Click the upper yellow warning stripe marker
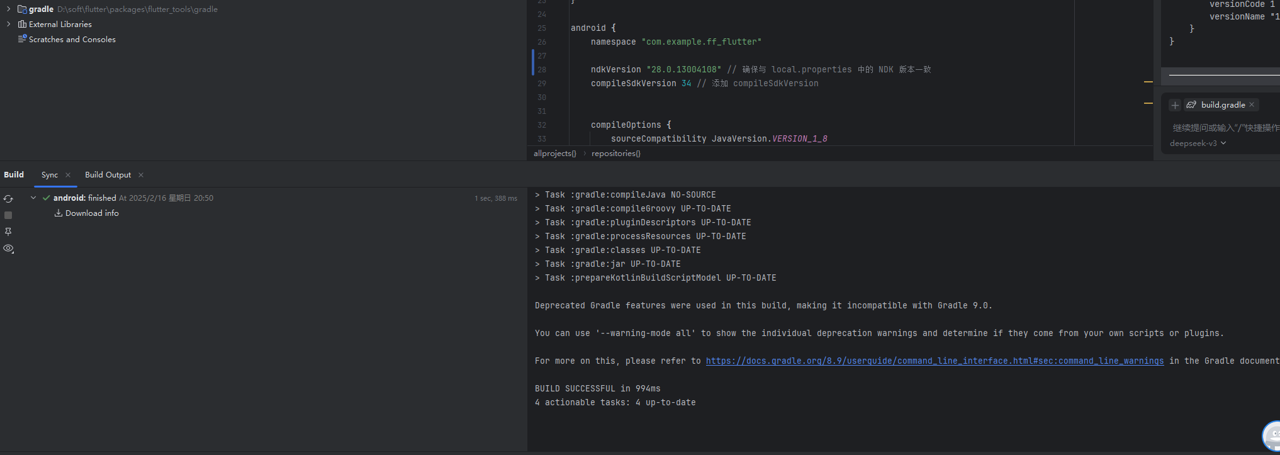Image resolution: width=1280 pixels, height=455 pixels. (x=1148, y=82)
